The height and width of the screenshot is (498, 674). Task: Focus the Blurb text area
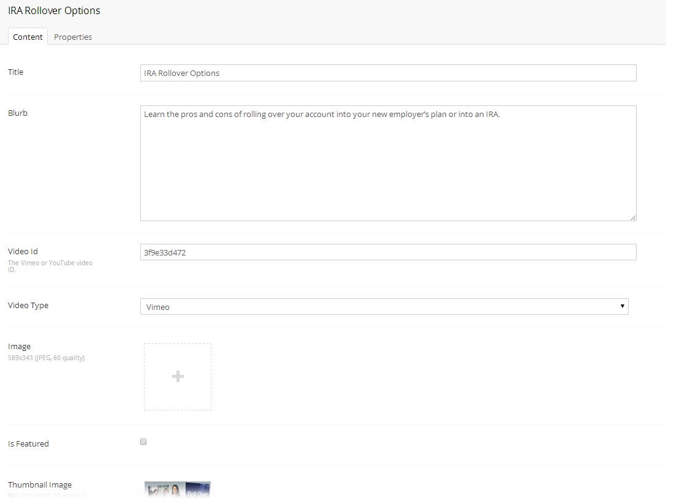[388, 163]
